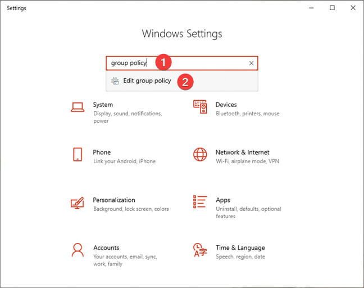Viewport: 364px width, 288px height.
Task: Open the Time & Language icon
Action: click(x=200, y=250)
